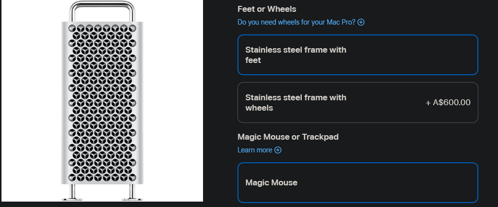The image size is (498, 207).
Task: Select the Magic Mouse option card
Action: tap(357, 182)
